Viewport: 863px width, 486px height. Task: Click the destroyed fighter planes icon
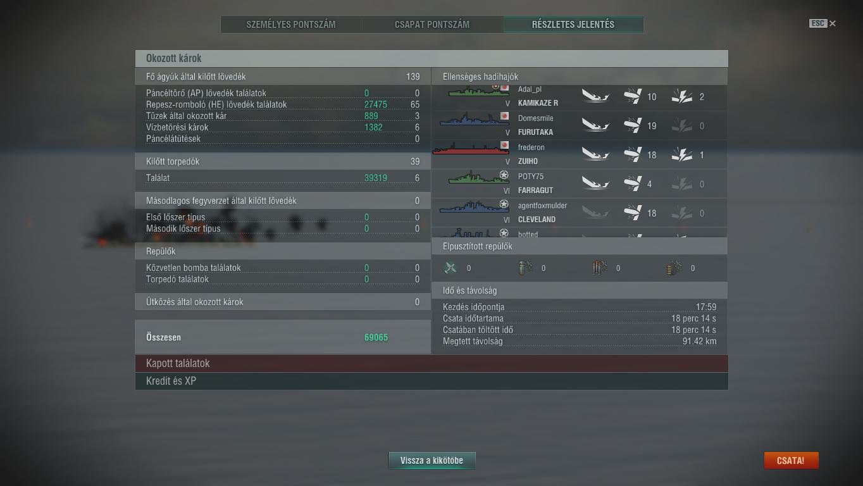coord(450,268)
